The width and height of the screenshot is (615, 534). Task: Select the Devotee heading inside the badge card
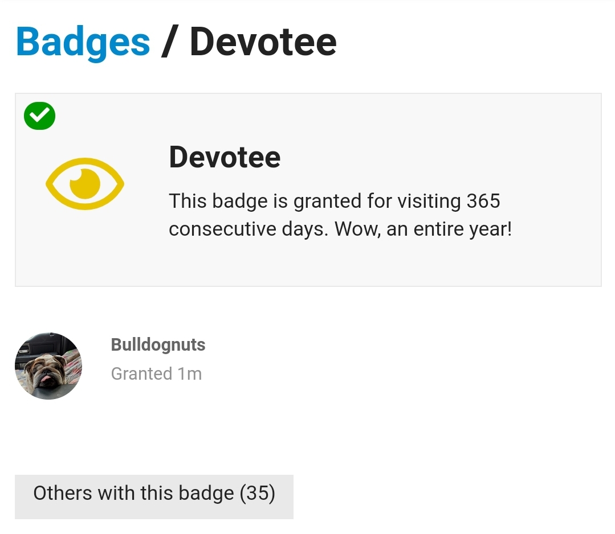225,157
